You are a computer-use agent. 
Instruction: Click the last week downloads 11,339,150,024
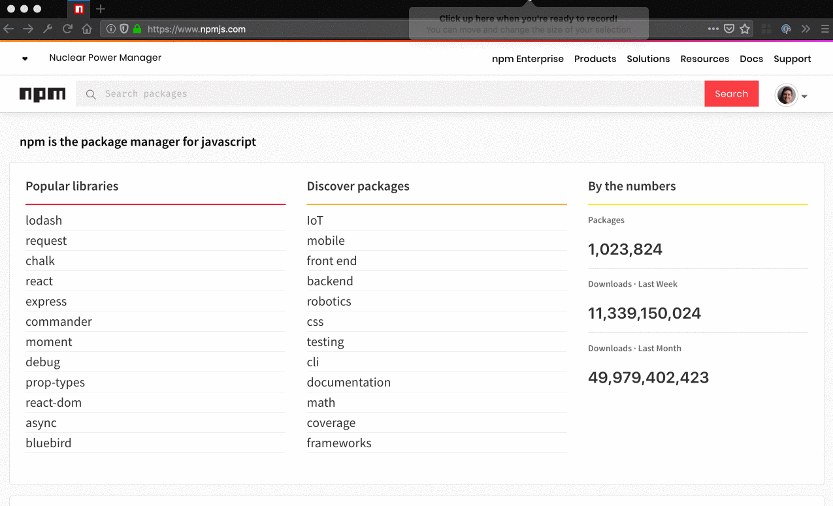(644, 313)
